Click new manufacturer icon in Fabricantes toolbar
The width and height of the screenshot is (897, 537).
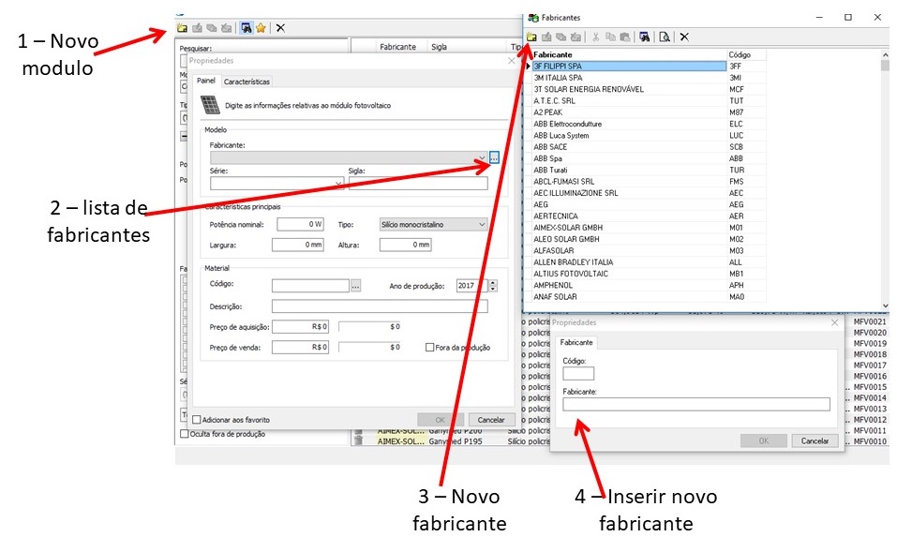coord(531,37)
